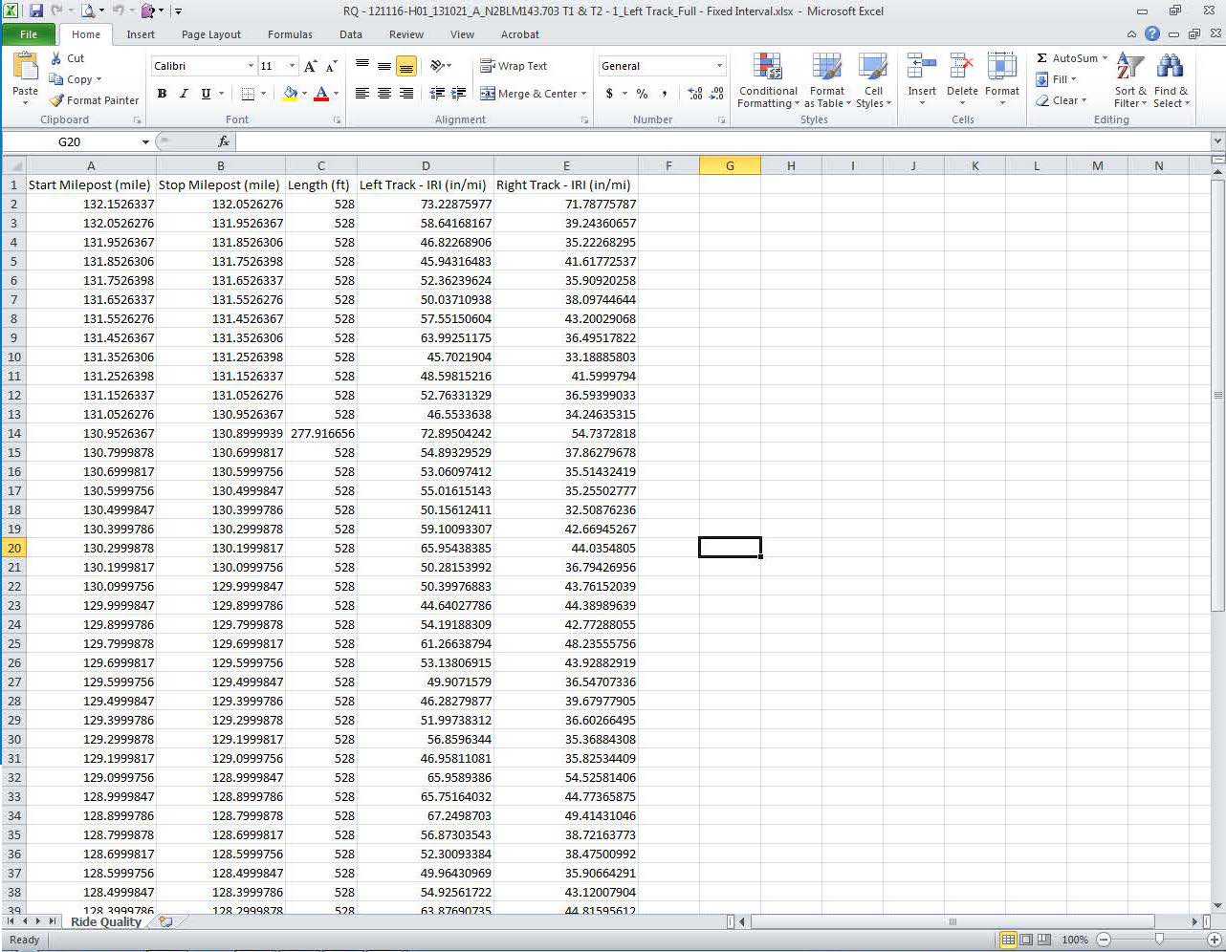Viewport: 1226px width, 952px height.
Task: Toggle Wrap Text
Action: pyautogui.click(x=514, y=66)
